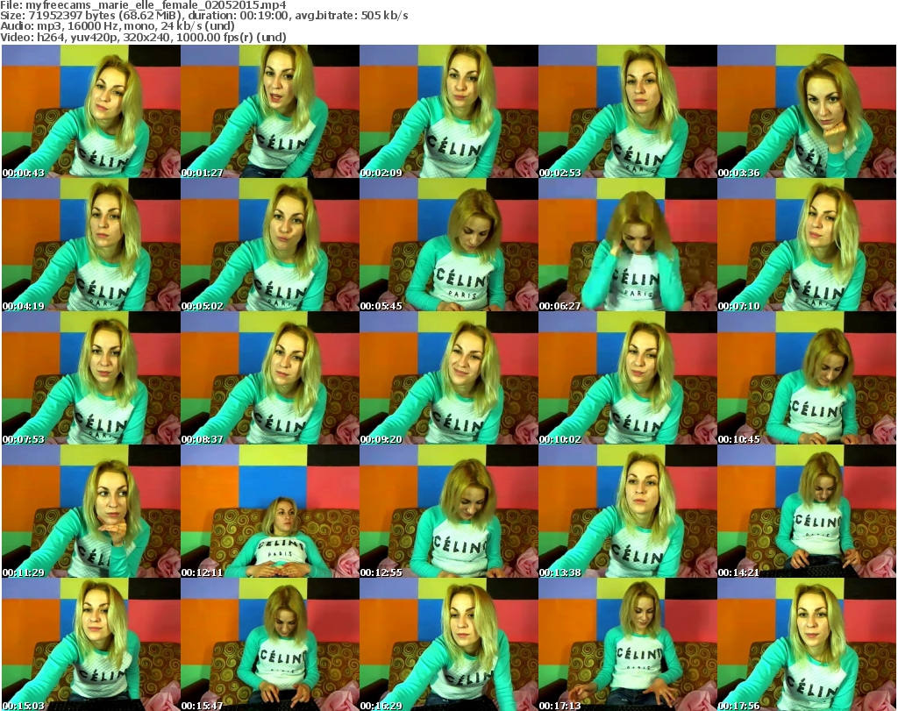The height and width of the screenshot is (711, 898).
Task: Select the thumbnail at timestamp 00:12:11
Action: 270,511
